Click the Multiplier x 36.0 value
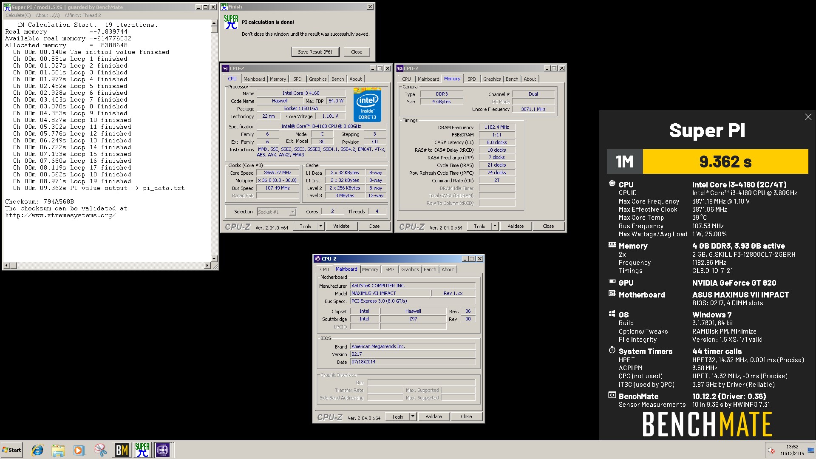 click(278, 181)
